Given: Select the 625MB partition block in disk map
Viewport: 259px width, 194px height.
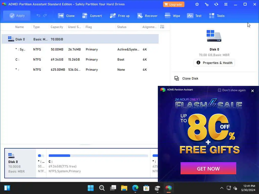Looking at the screenshot, I should coord(155,163).
